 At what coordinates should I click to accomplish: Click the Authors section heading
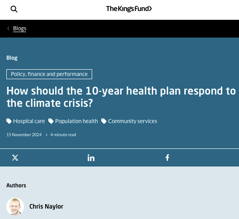tap(16, 186)
